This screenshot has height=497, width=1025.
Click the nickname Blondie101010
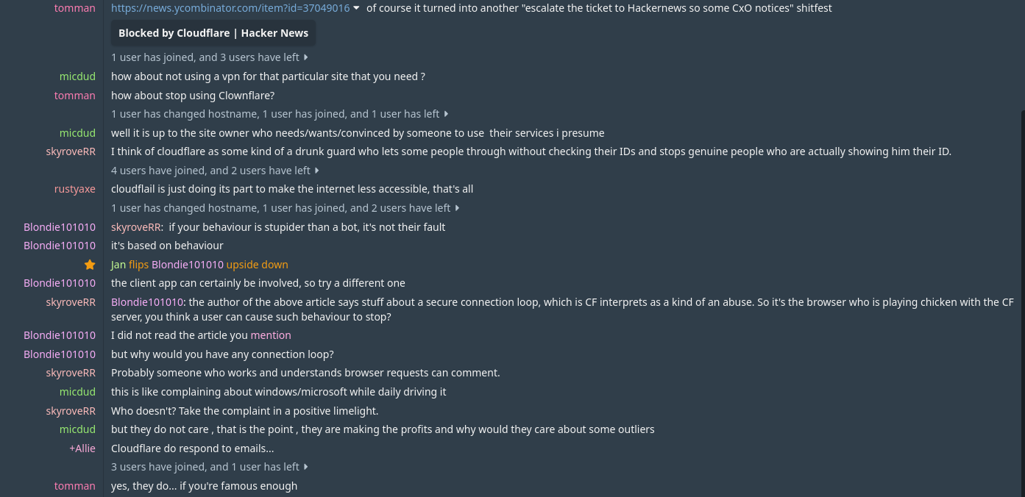(x=60, y=226)
